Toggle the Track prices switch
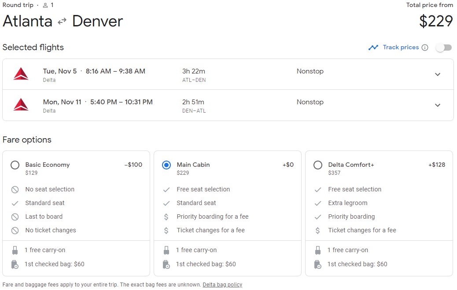457x290 pixels. click(443, 48)
